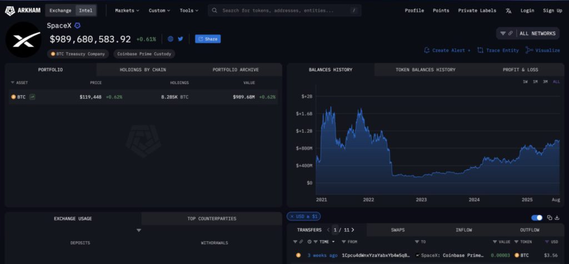
Task: Expand the Markets dropdown menu
Action: click(127, 10)
